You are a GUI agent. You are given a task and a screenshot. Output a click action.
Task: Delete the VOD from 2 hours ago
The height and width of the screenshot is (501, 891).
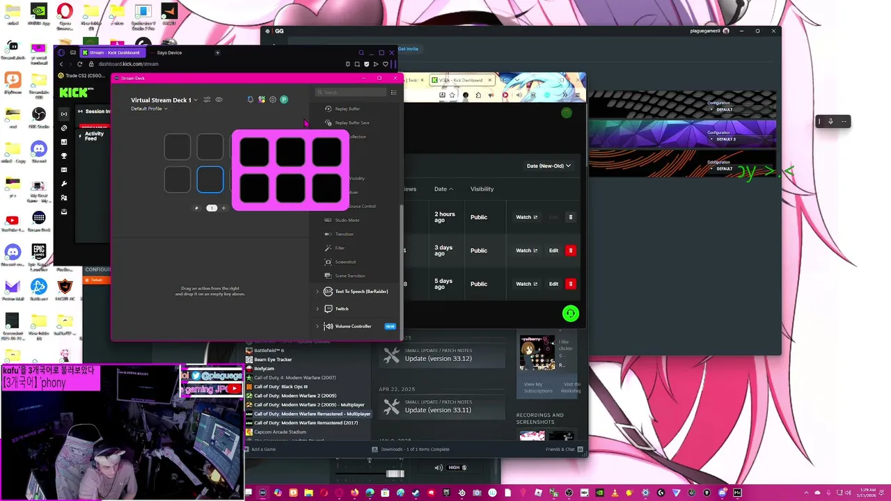click(570, 217)
